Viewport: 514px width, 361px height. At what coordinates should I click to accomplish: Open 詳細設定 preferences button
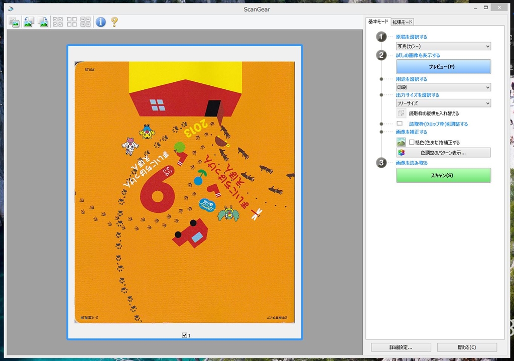[x=401, y=347]
